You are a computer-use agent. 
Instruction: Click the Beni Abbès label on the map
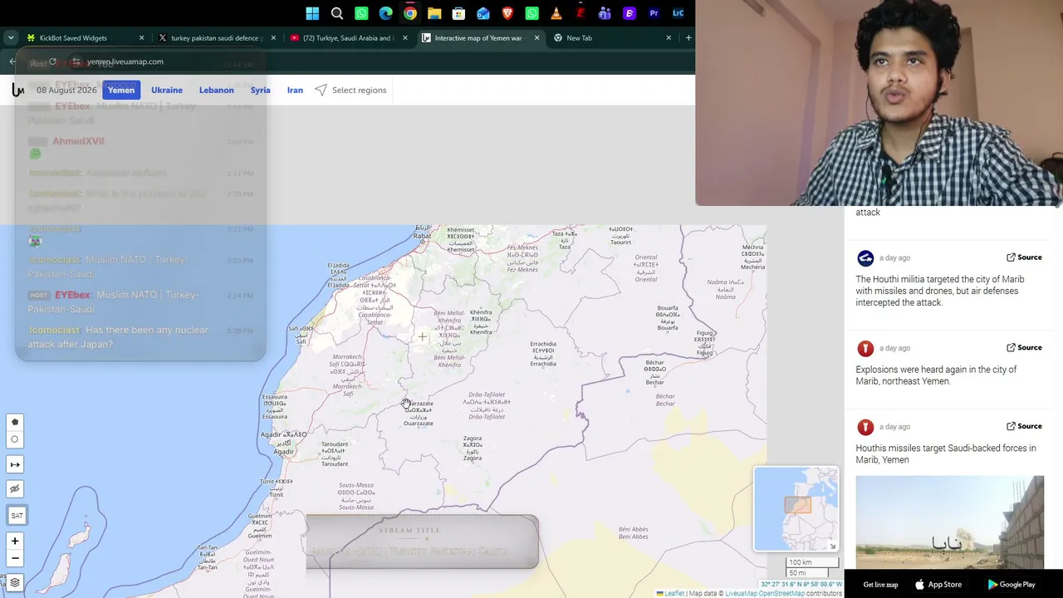point(634,533)
